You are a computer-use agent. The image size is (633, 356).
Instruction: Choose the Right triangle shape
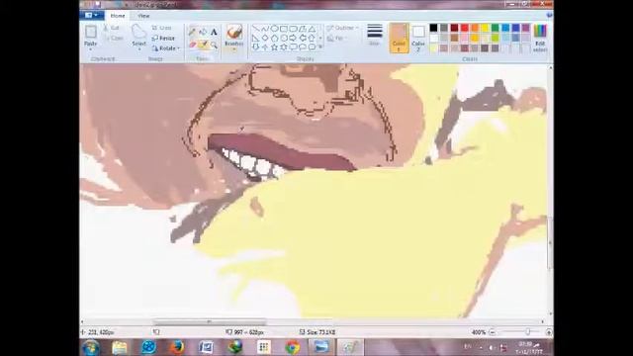click(x=255, y=38)
